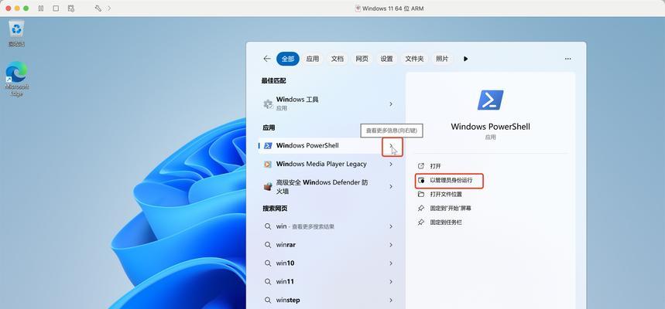Expand the 'winrar' suggestion chevron
The width and height of the screenshot is (665, 309).
coord(391,245)
